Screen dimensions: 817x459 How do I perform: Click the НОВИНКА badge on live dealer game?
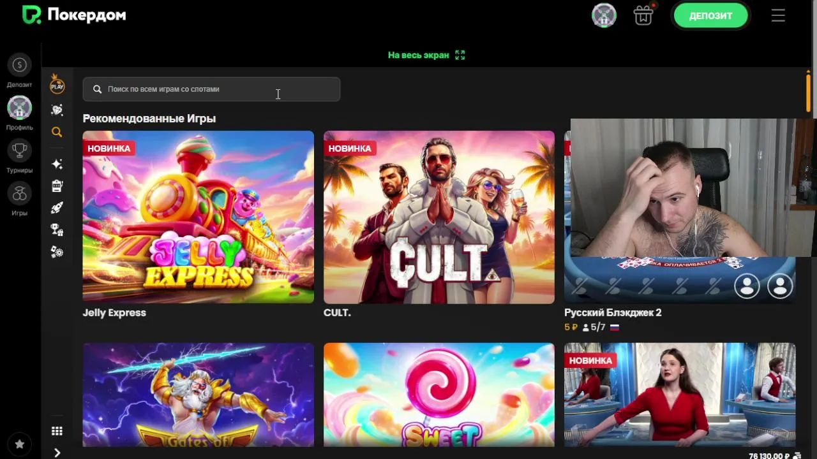pos(590,360)
